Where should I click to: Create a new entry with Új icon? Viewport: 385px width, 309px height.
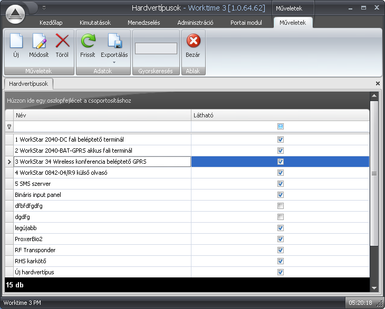pyautogui.click(x=16, y=41)
